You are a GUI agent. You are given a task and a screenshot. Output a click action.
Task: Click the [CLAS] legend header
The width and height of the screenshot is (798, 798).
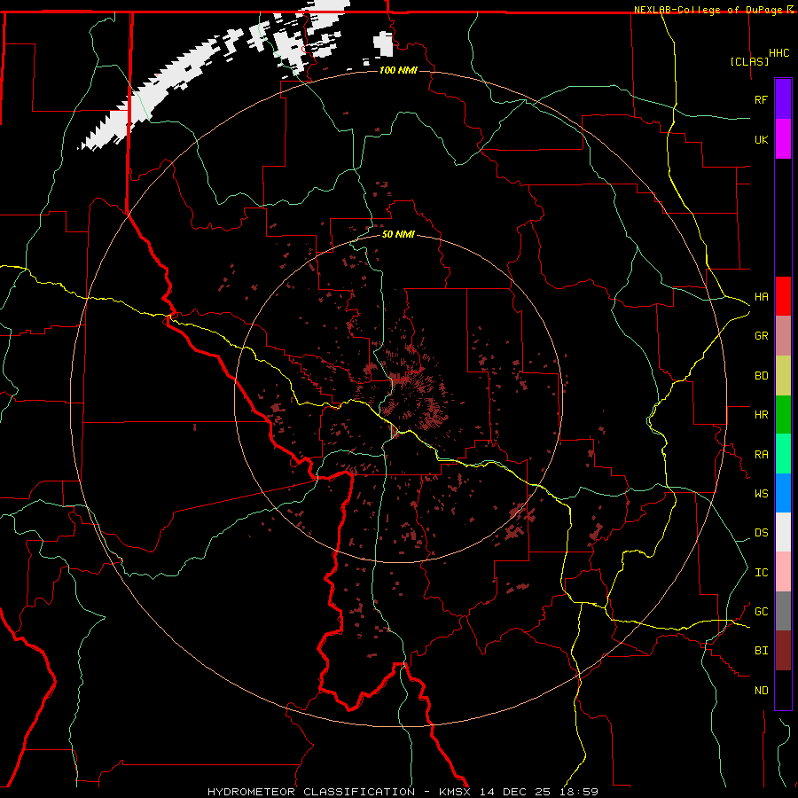pyautogui.click(x=749, y=61)
